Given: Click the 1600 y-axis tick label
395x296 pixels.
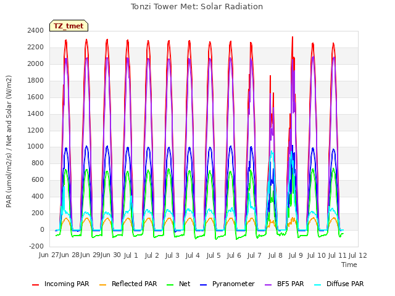Looking at the screenshot, I should click(36, 97).
